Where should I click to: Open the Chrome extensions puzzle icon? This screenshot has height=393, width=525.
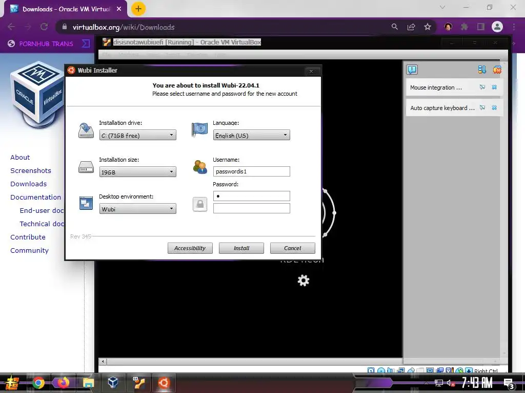(x=465, y=27)
